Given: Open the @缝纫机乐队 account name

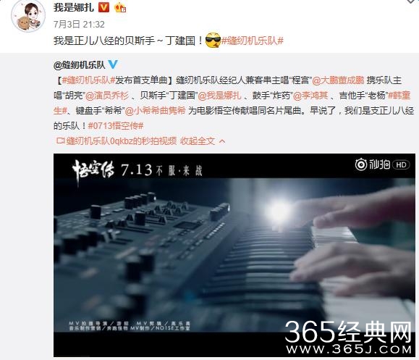Looking at the screenshot, I should [x=79, y=65].
